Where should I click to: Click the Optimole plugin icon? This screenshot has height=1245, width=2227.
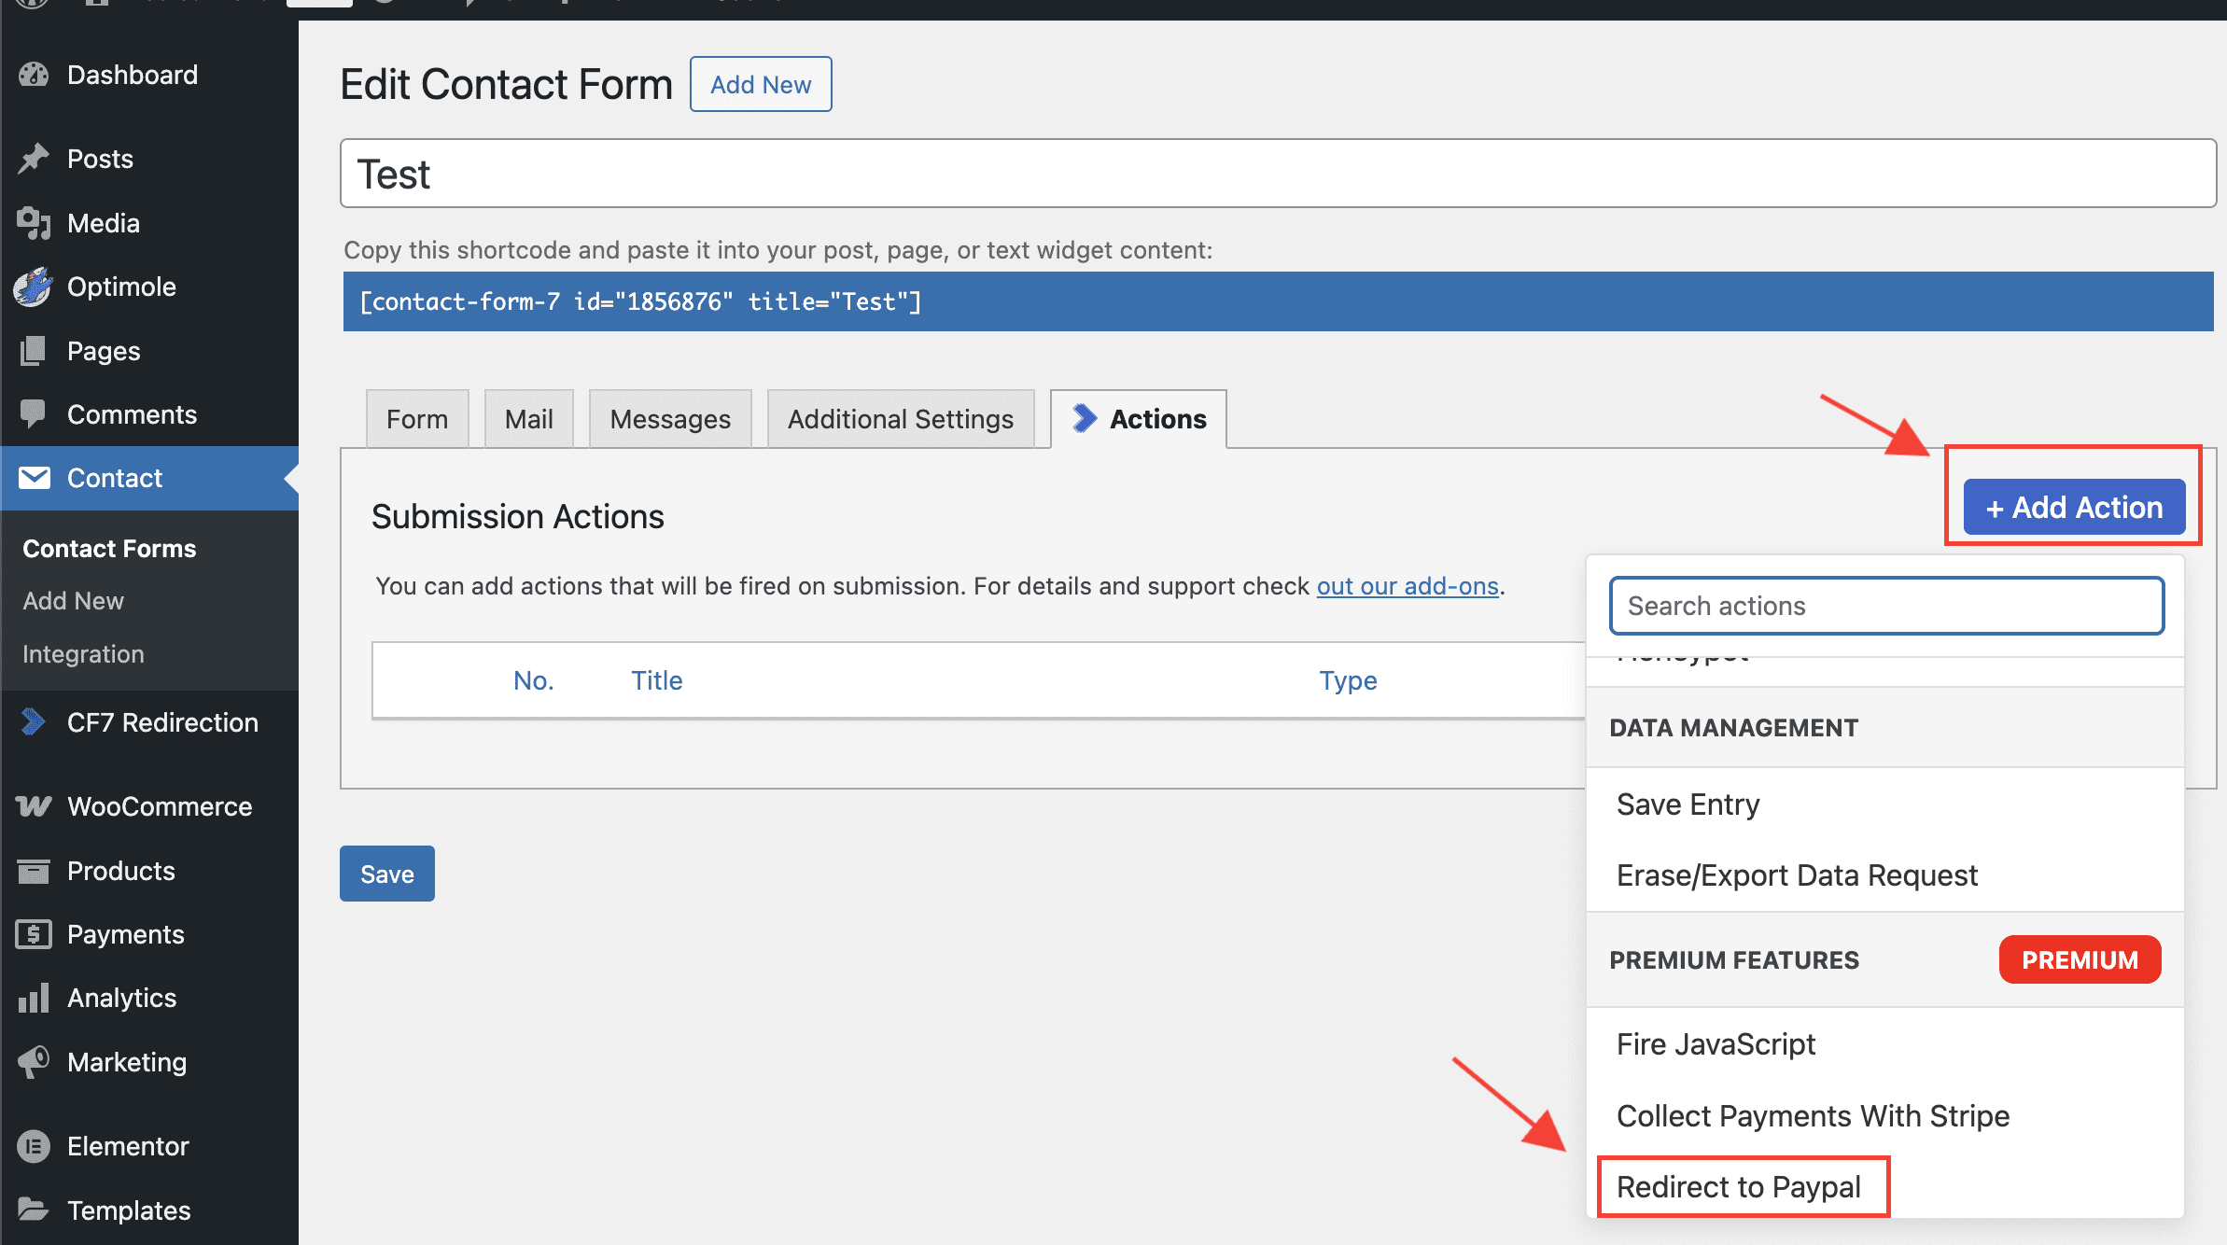(34, 287)
